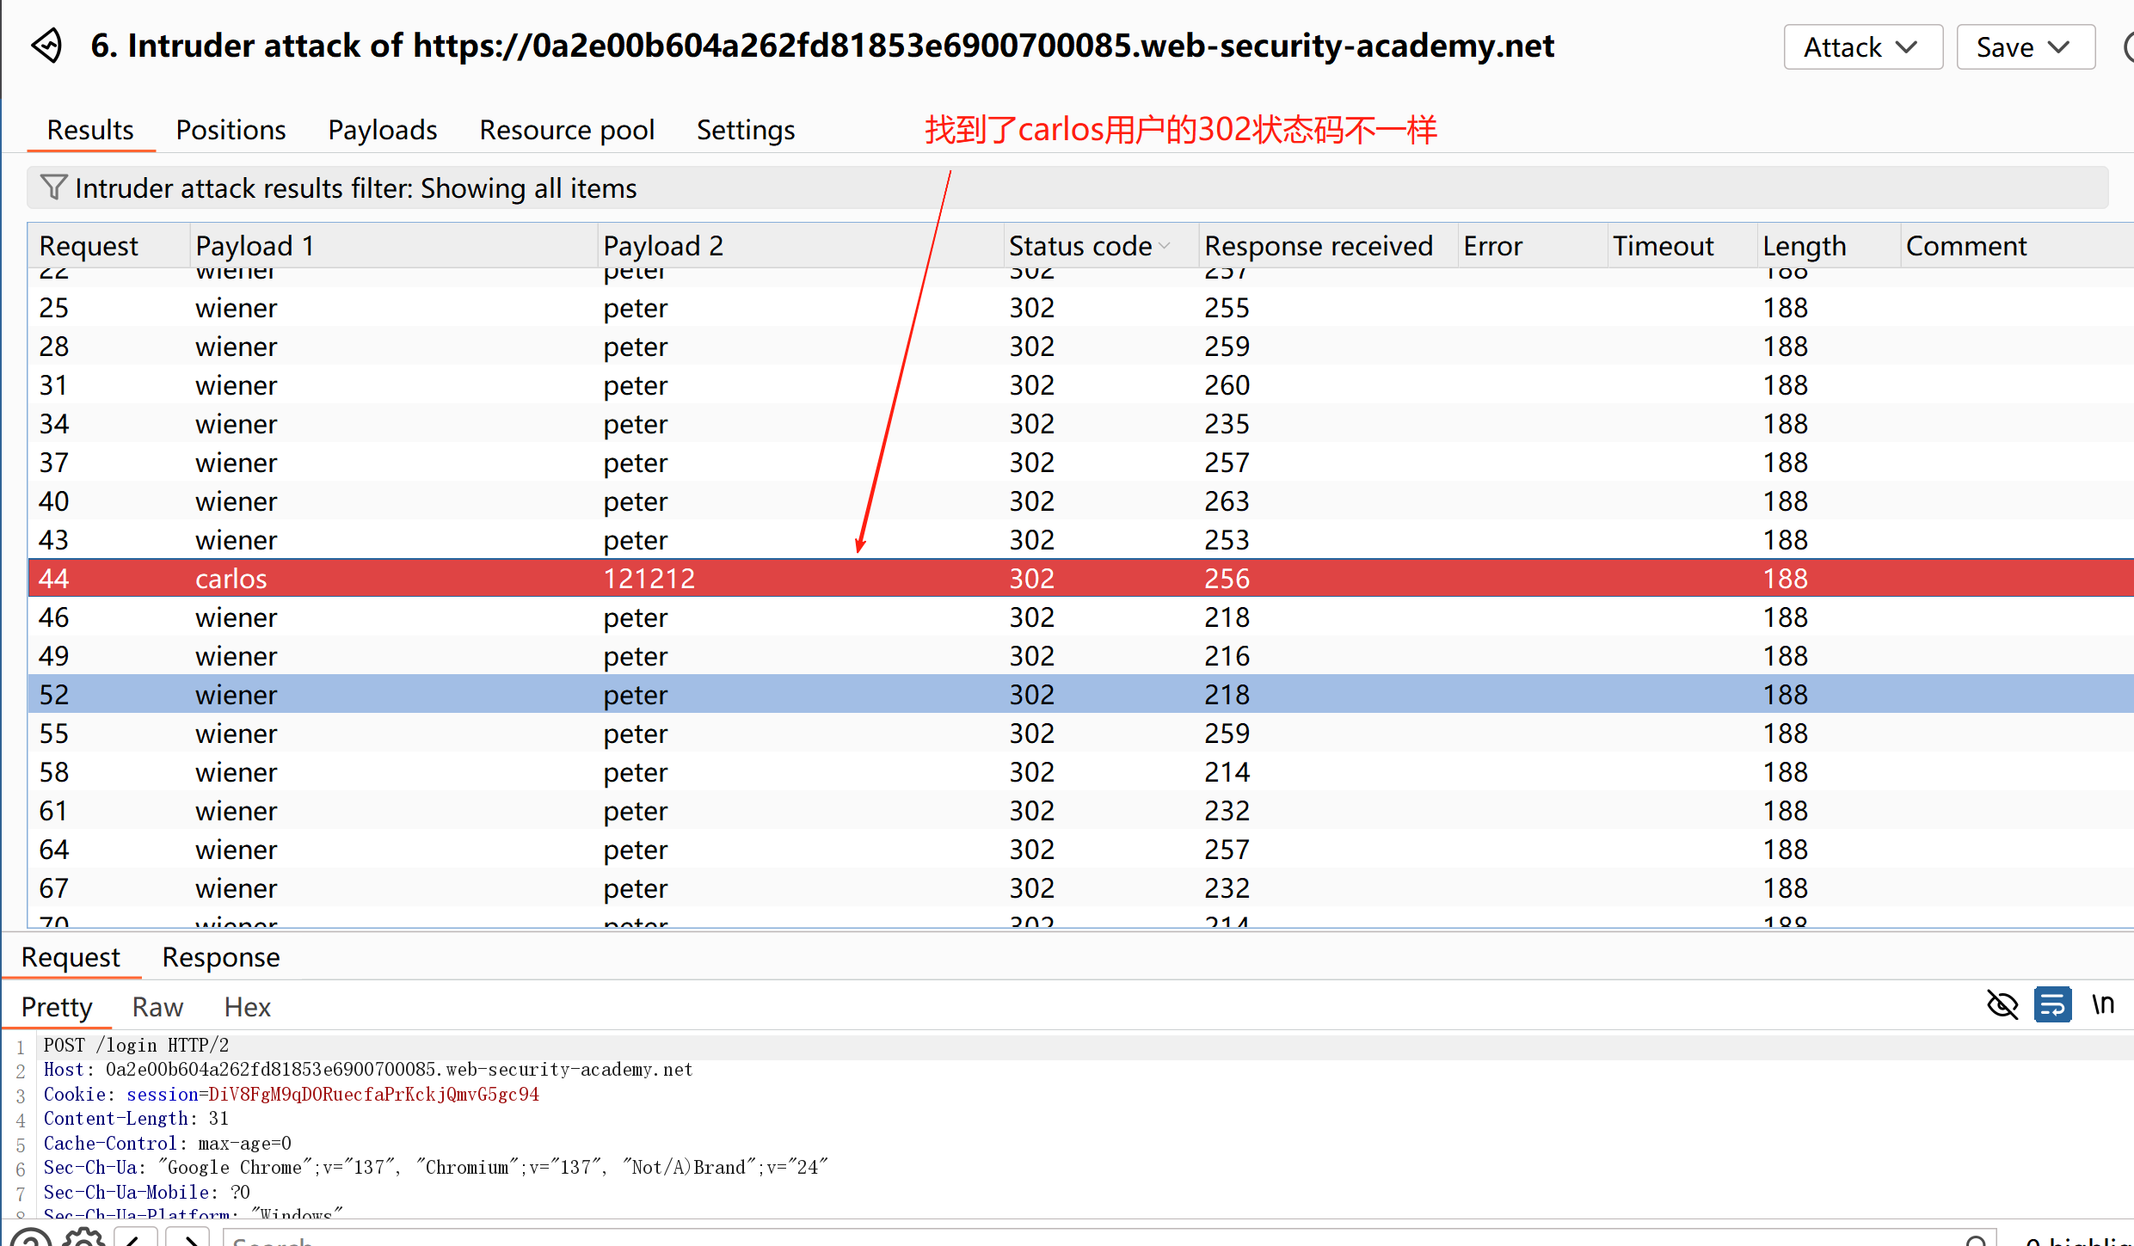Toggle the \n show newlines button
2134x1246 pixels.
(x=2102, y=1004)
